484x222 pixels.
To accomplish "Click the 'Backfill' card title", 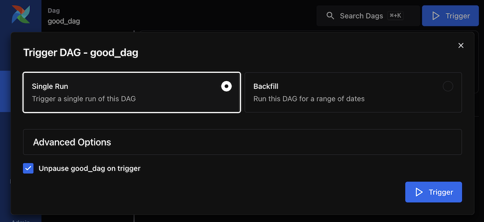I will (x=266, y=86).
